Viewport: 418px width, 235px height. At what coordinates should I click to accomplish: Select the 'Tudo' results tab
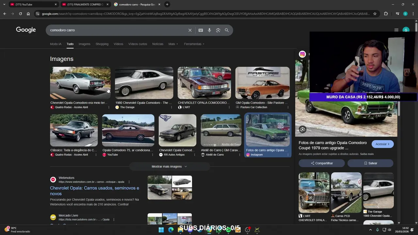pyautogui.click(x=70, y=44)
